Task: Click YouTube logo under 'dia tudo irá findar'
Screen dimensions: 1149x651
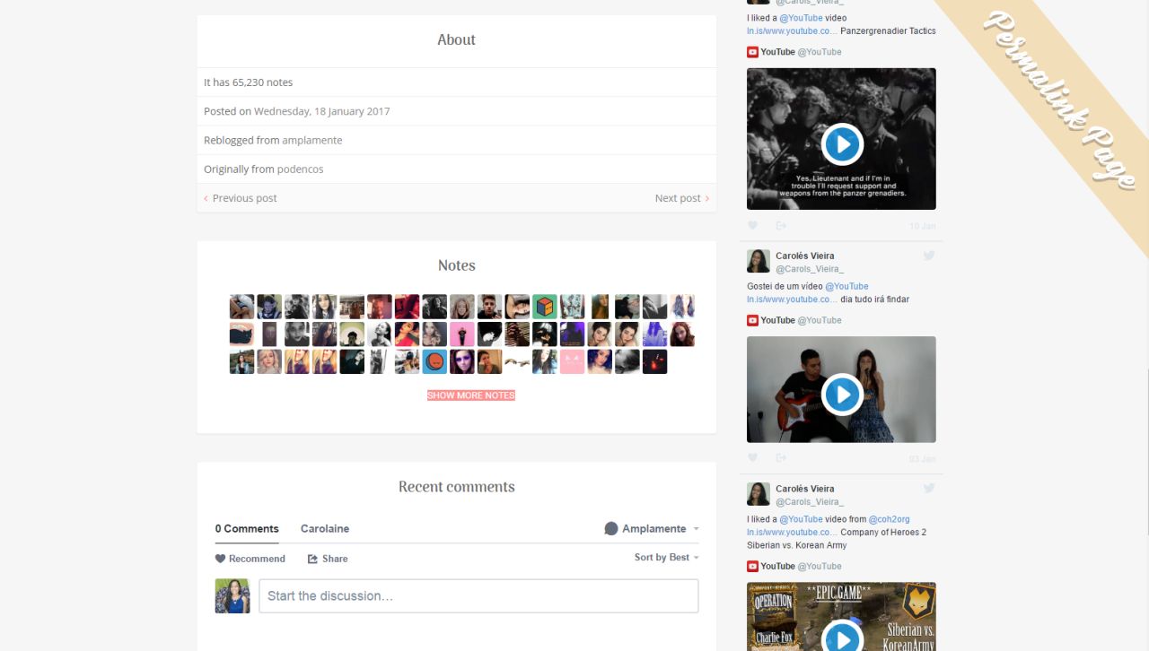Action: click(x=752, y=320)
